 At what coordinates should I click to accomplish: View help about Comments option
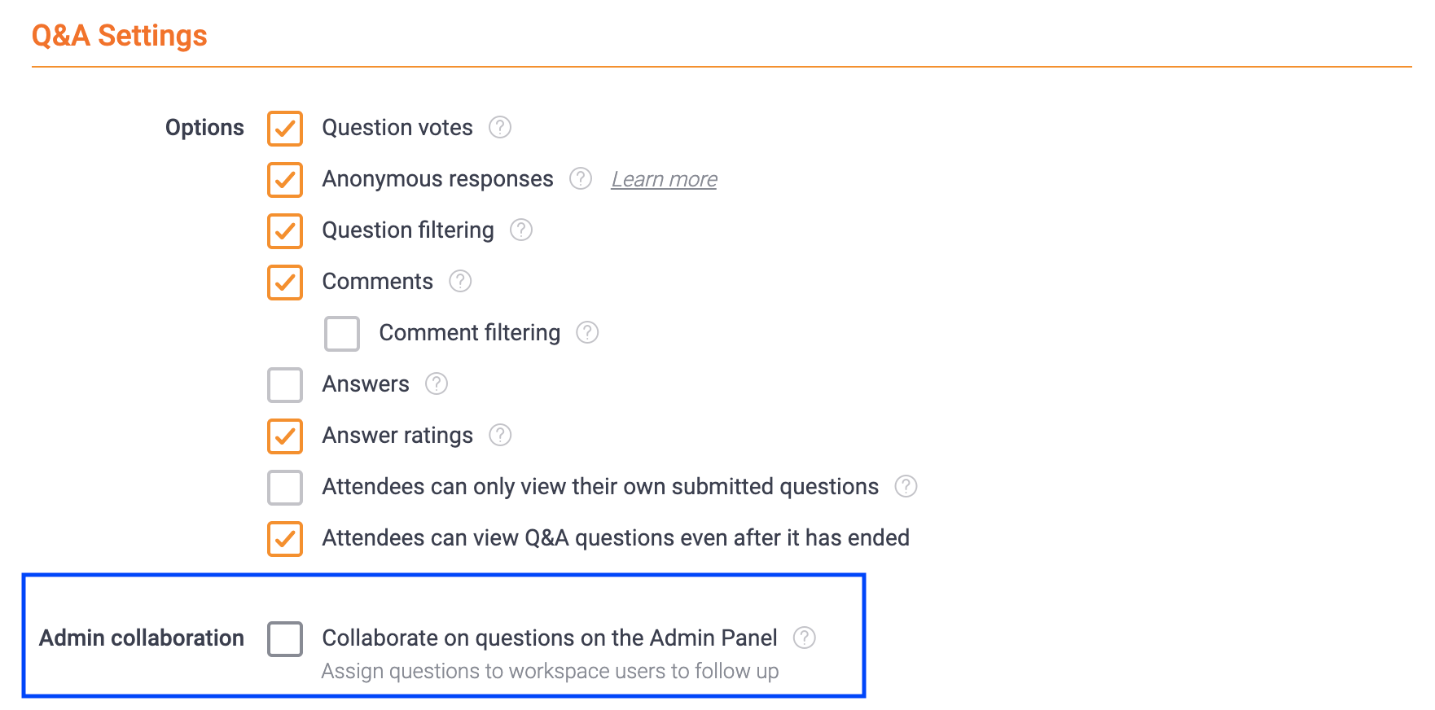[x=460, y=282]
